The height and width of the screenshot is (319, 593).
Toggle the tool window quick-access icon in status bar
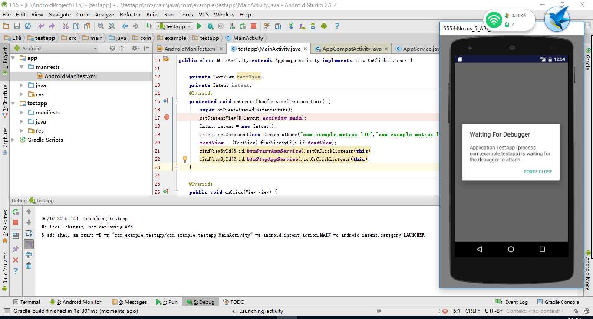pos(6,311)
